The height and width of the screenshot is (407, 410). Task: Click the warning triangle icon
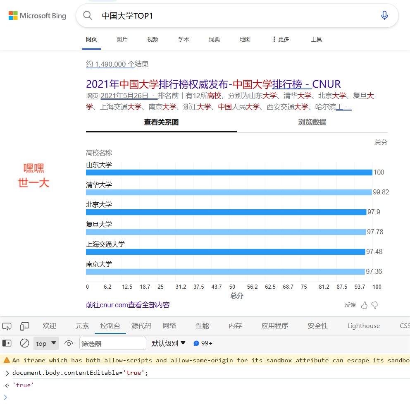click(7, 360)
